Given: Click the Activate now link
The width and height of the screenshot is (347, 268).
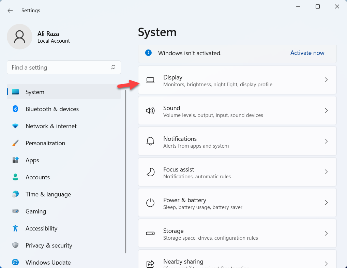Looking at the screenshot, I should point(307,53).
